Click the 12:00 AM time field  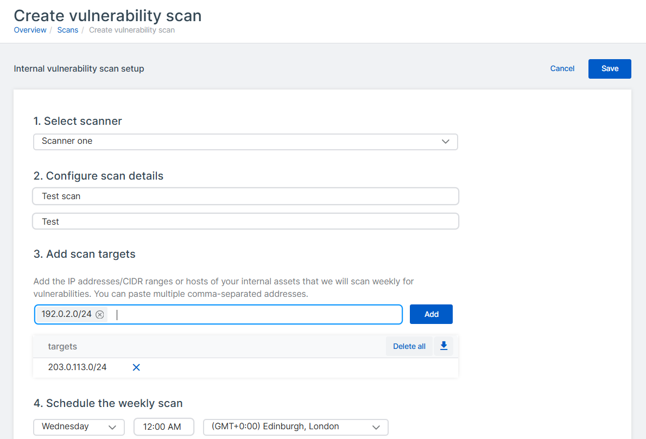pyautogui.click(x=163, y=427)
